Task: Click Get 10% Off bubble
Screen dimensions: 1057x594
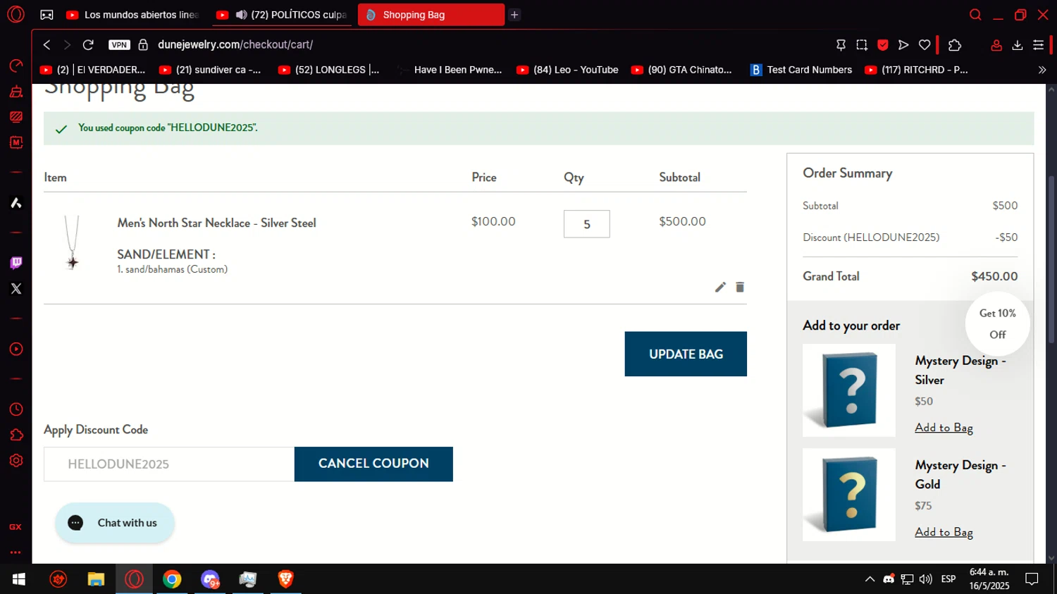Action: pyautogui.click(x=997, y=324)
